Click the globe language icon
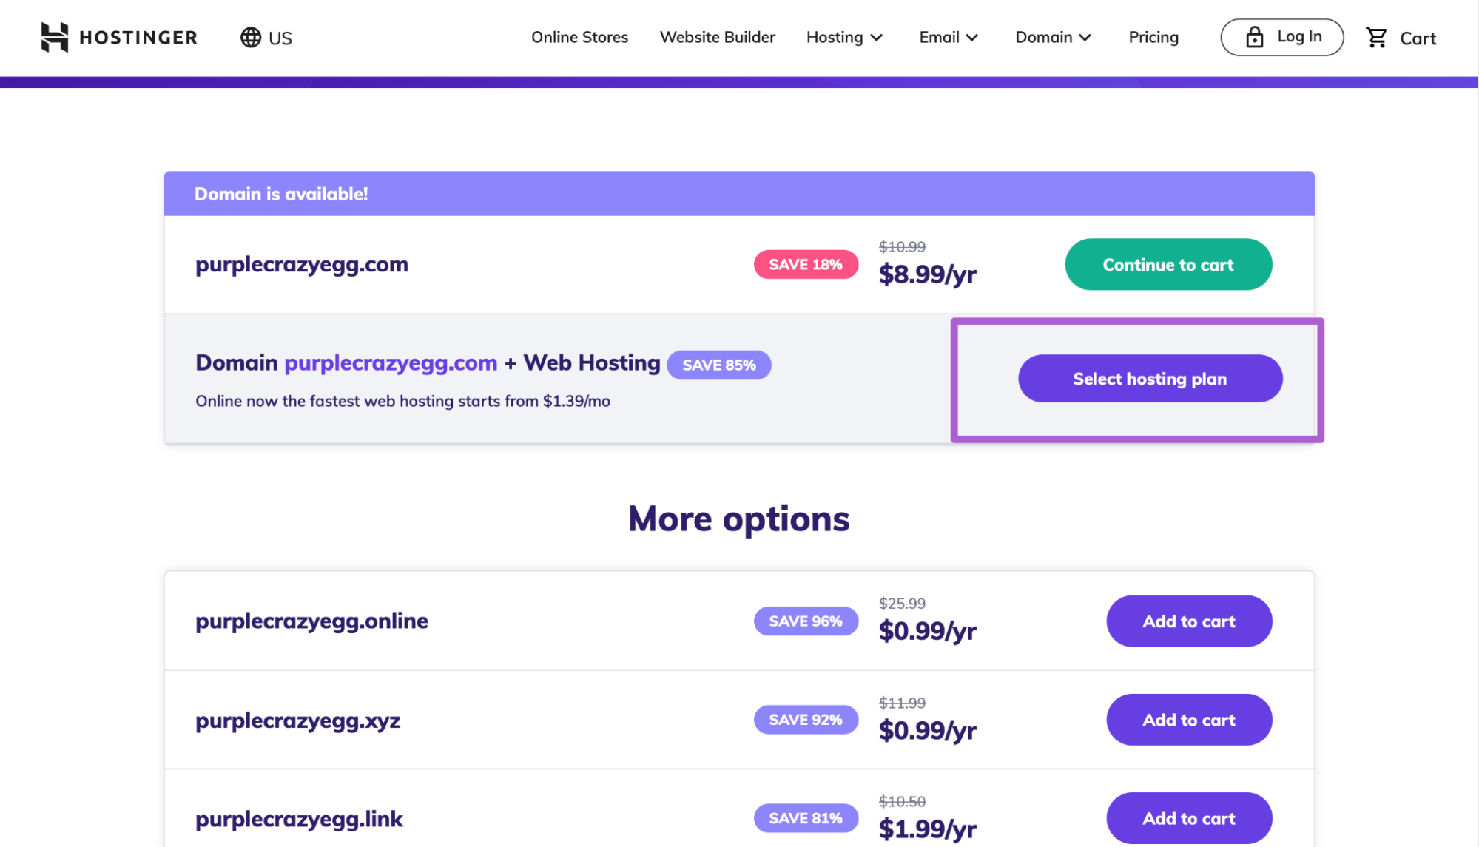The width and height of the screenshot is (1479, 847). click(x=249, y=36)
